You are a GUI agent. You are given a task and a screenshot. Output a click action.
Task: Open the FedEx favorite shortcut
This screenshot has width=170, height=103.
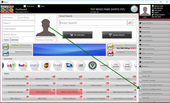(23, 65)
